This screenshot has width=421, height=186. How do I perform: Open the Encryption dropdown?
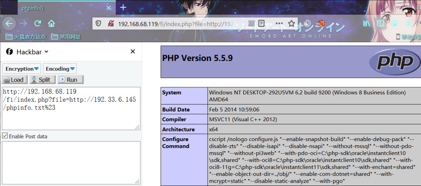[x=22, y=69]
